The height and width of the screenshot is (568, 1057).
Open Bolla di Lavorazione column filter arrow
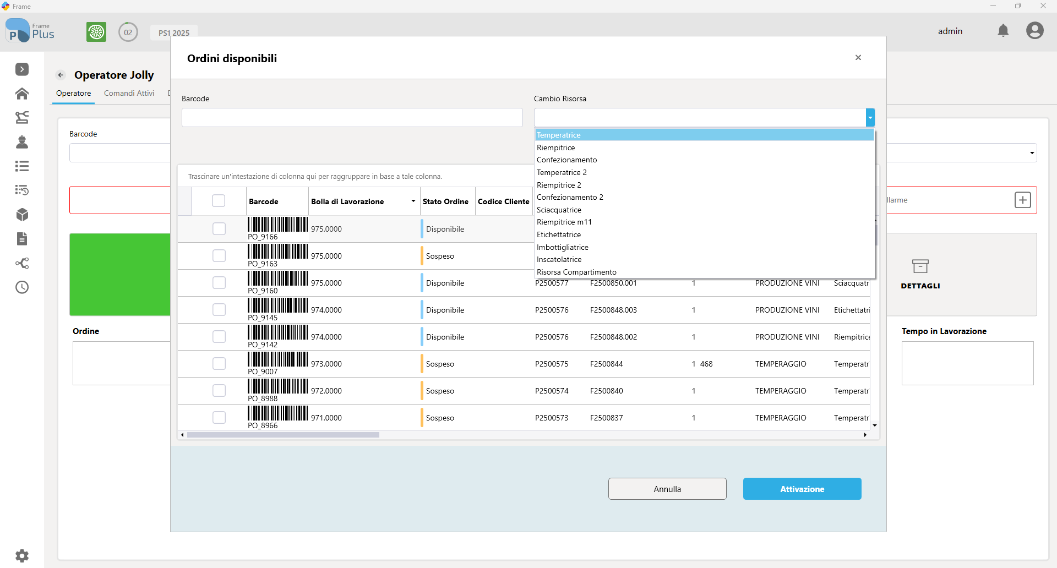pyautogui.click(x=413, y=201)
